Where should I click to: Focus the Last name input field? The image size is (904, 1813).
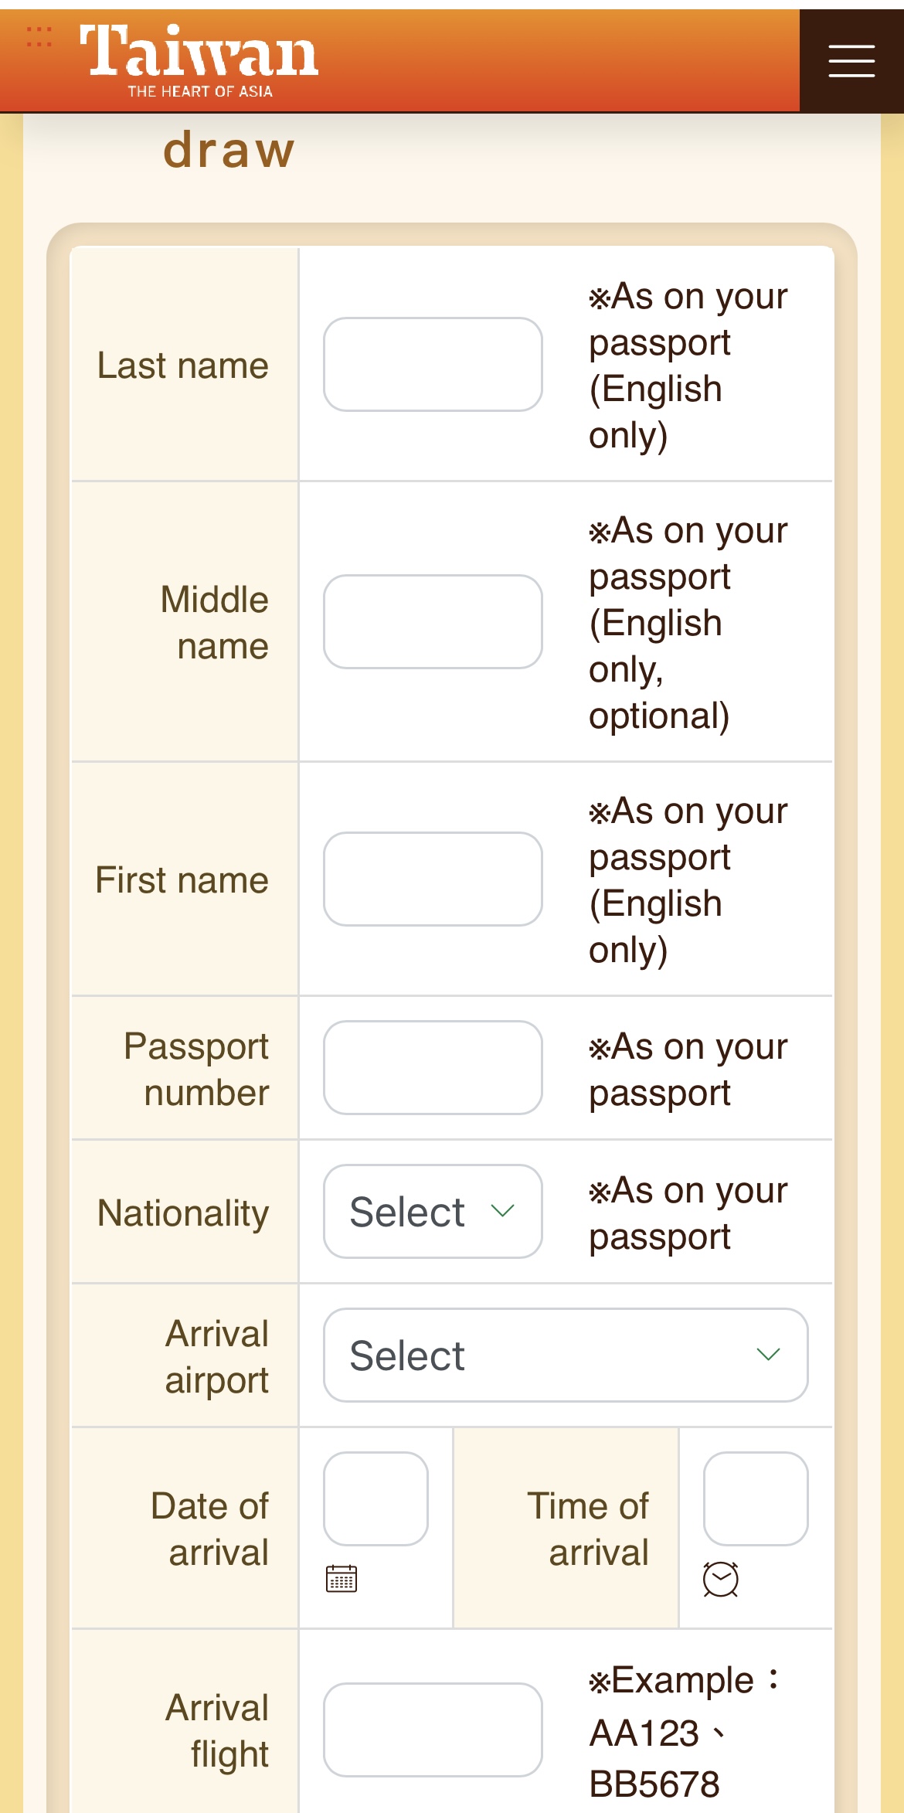pyautogui.click(x=432, y=364)
